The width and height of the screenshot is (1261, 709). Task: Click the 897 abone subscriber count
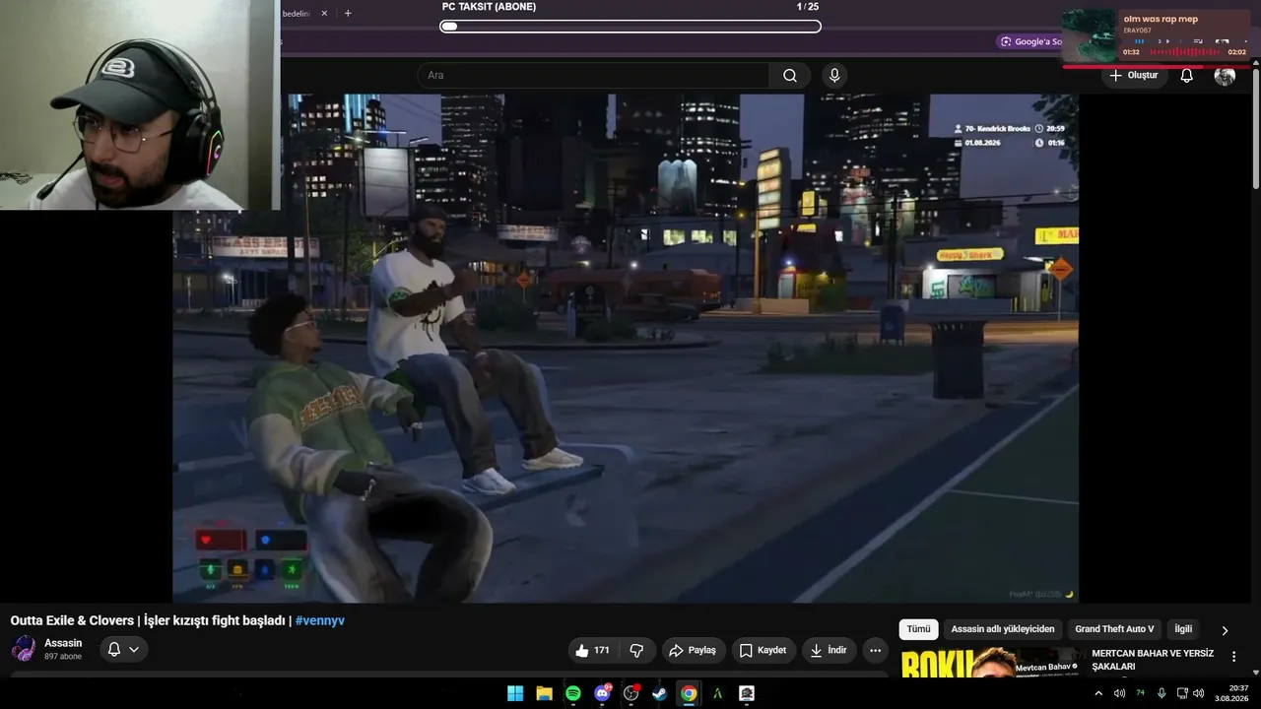(63, 657)
